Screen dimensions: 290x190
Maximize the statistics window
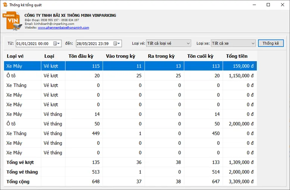pyautogui.click(x=268, y=5)
